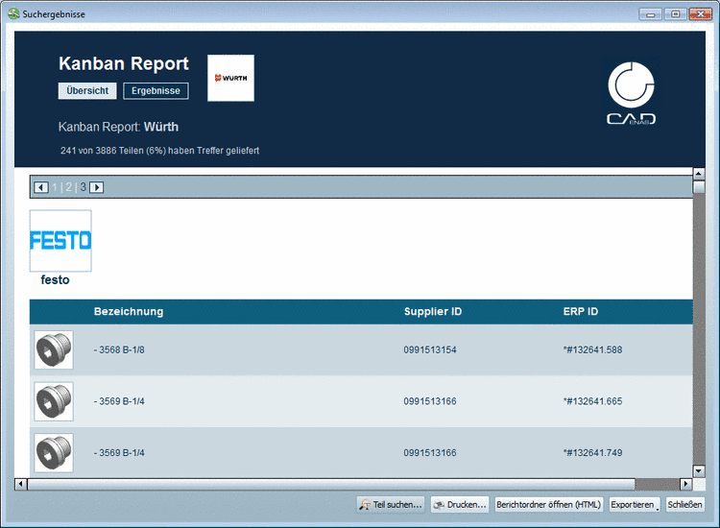The width and height of the screenshot is (720, 528).
Task: Switch to the Übersicht tab
Action: point(87,91)
